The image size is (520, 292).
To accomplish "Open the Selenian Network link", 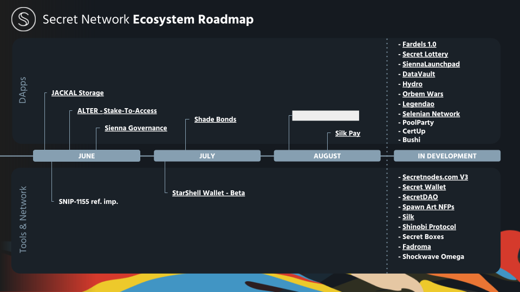I will click(431, 114).
